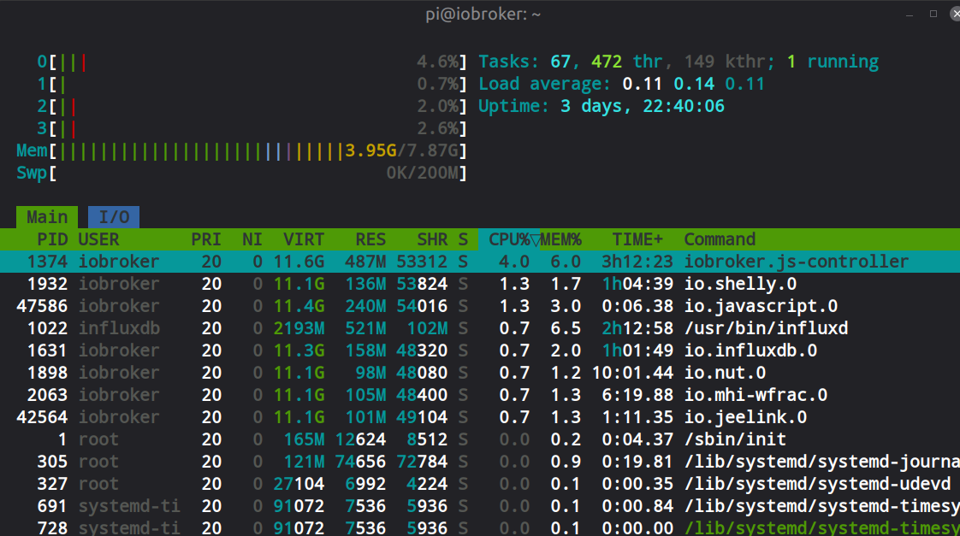This screenshot has height=536, width=960.
Task: Click the Load average values
Action: click(x=694, y=84)
